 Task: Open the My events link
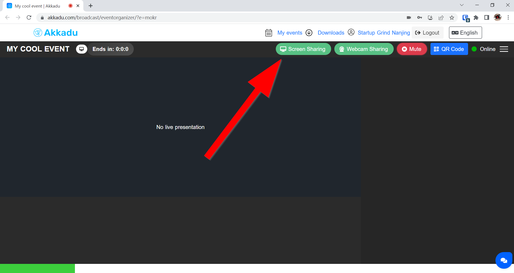click(290, 33)
